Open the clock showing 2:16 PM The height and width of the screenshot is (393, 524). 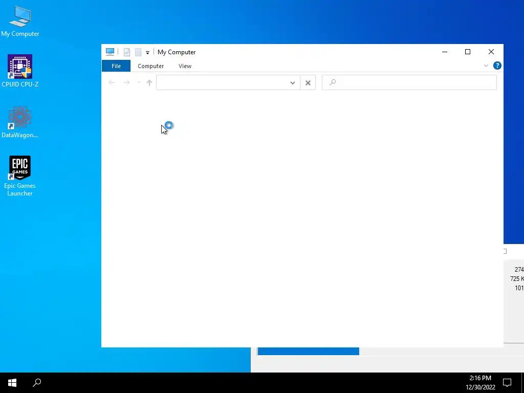point(480,383)
